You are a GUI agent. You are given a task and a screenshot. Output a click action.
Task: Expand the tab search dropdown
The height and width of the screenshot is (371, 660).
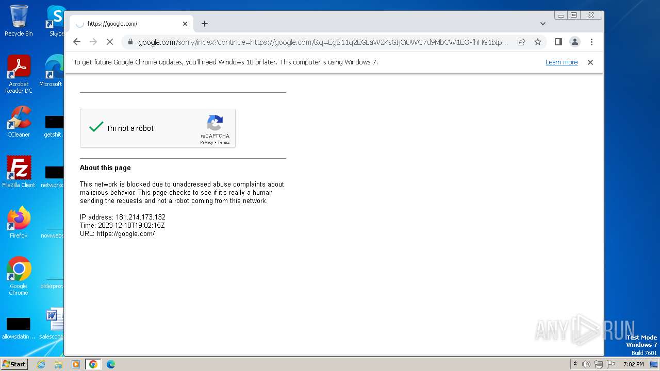(x=543, y=24)
